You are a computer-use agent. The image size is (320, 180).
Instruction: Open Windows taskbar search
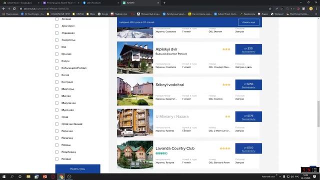tap(12, 176)
